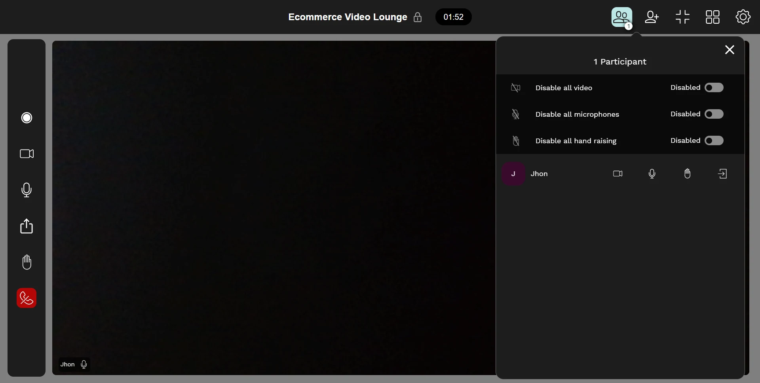
Task: Start recording with the record icon
Action: click(x=27, y=118)
